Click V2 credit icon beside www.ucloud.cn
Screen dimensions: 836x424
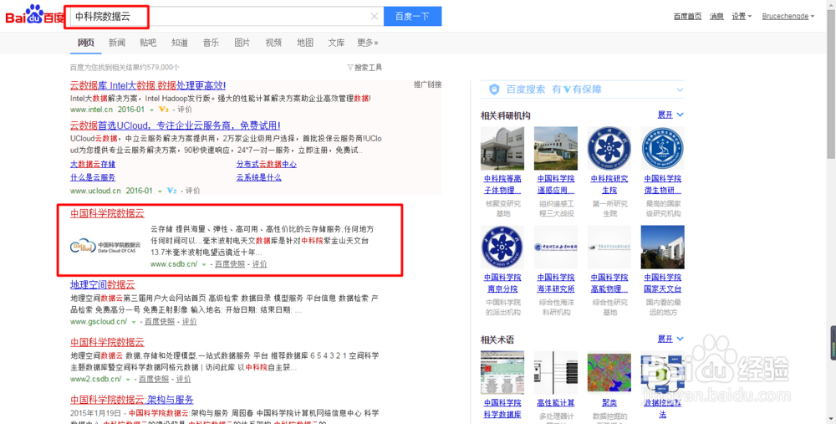(171, 191)
